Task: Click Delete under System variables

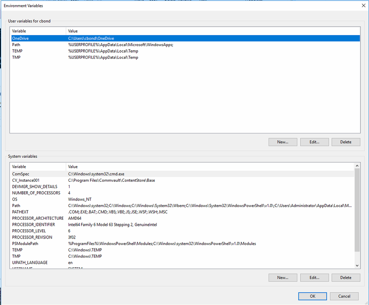Action: (x=346, y=277)
